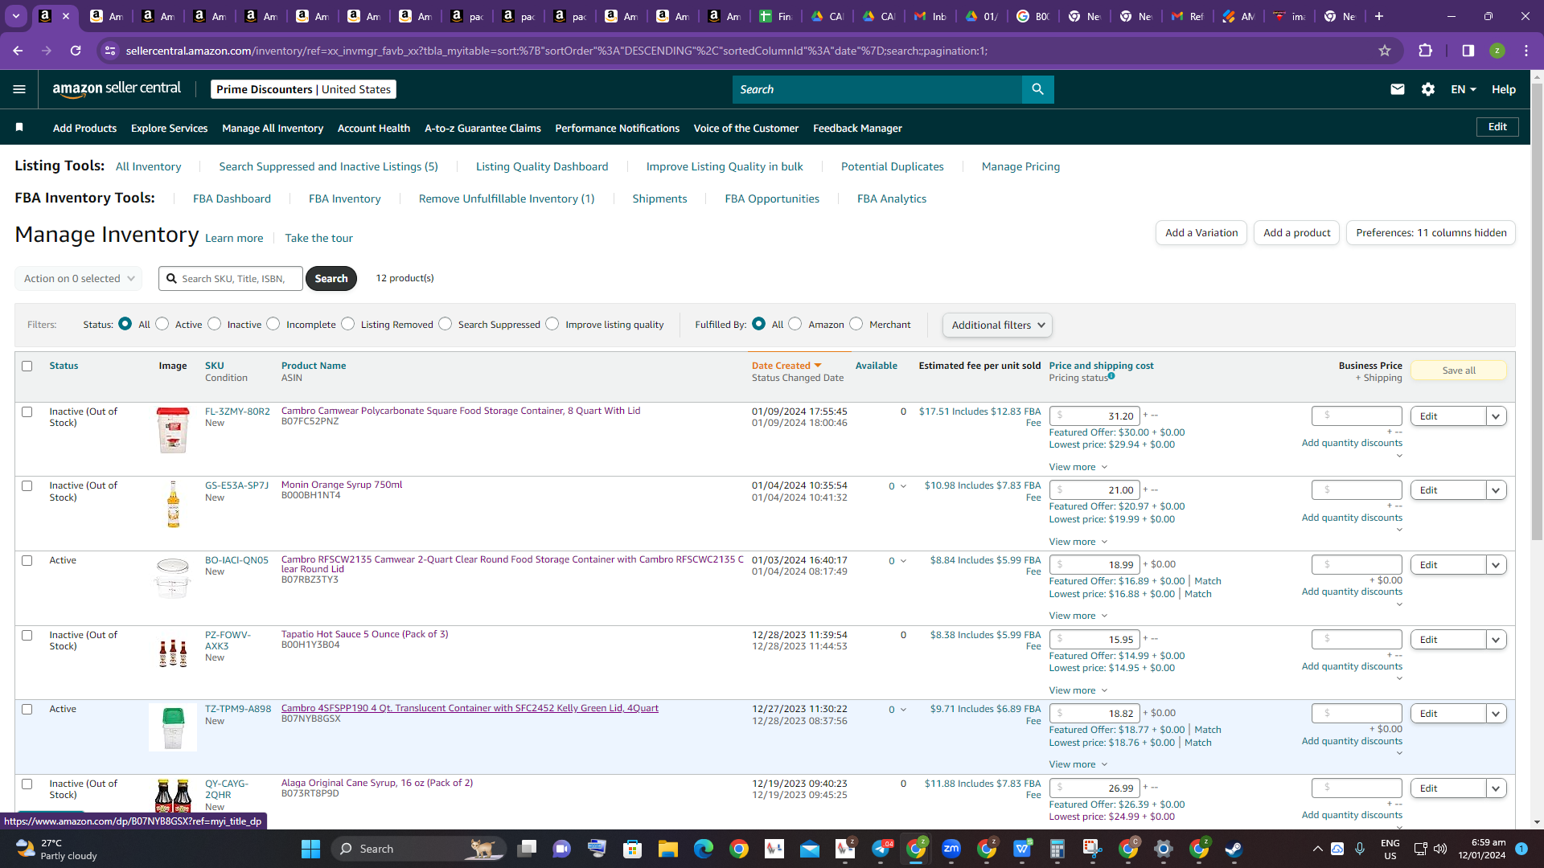The width and height of the screenshot is (1544, 868).
Task: Toggle the browser side panel icon
Action: [1468, 51]
